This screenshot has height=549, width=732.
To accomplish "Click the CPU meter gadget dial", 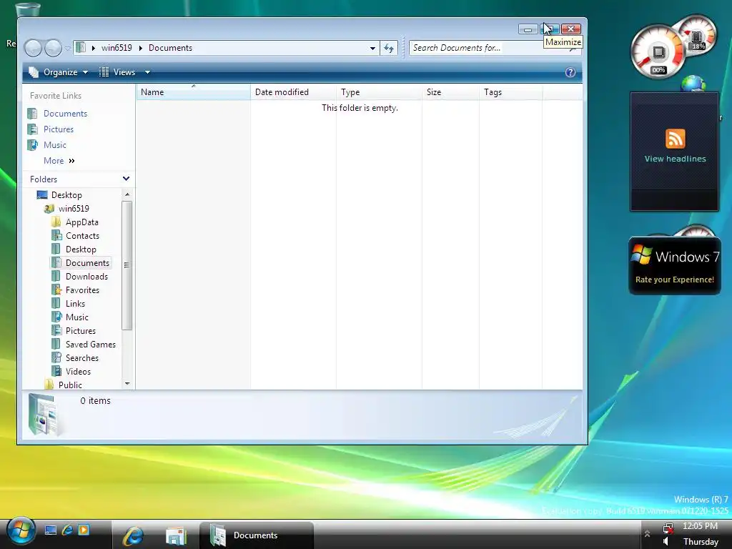I will (x=658, y=51).
